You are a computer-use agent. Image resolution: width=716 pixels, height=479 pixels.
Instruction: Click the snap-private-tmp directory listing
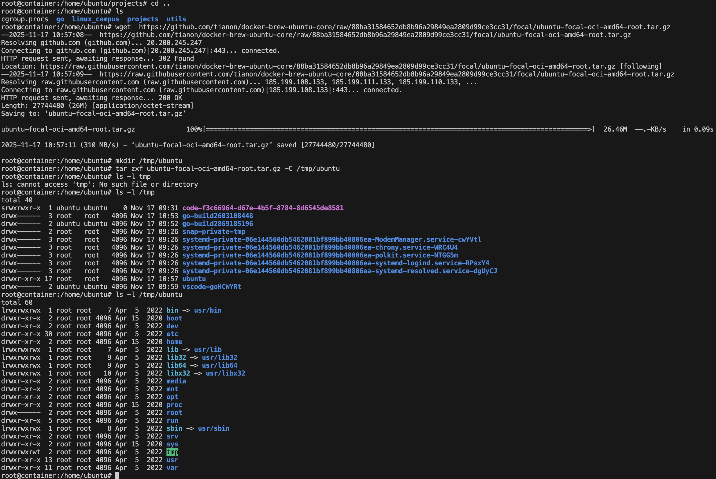pos(214,232)
